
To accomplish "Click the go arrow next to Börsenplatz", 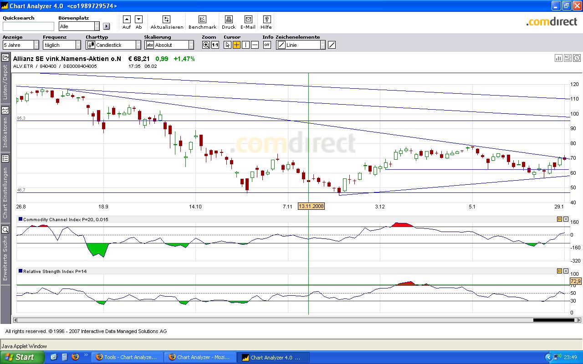I will coord(107,26).
